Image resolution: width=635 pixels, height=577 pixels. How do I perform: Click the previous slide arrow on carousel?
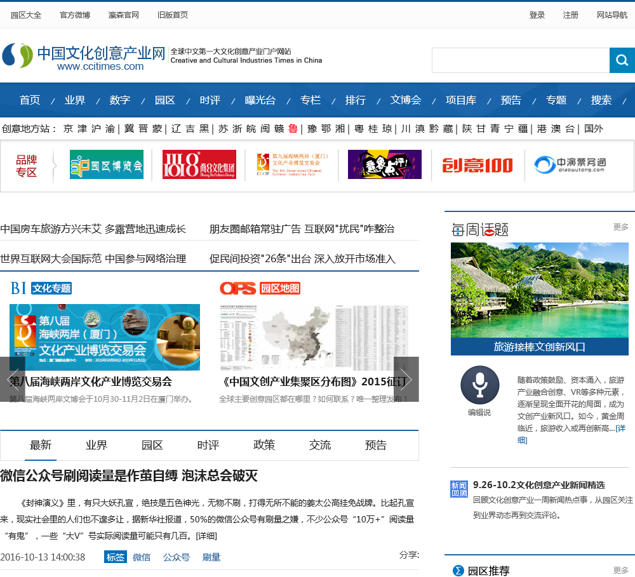(13, 380)
